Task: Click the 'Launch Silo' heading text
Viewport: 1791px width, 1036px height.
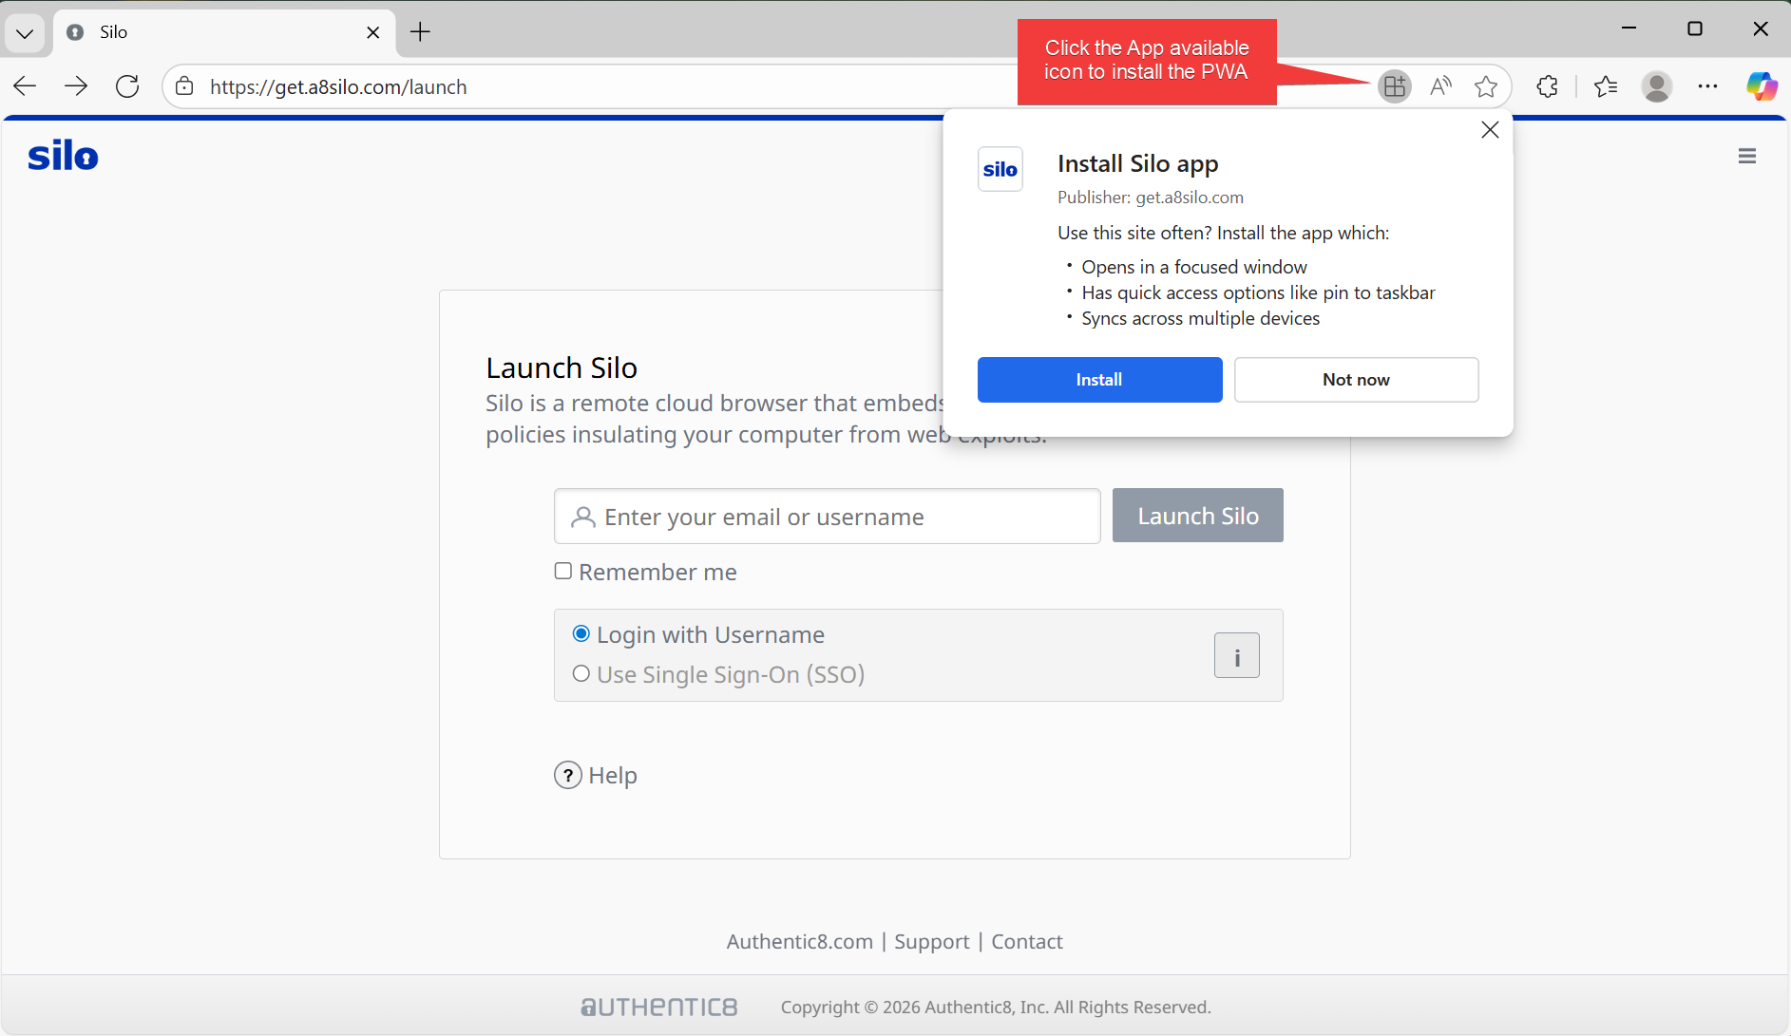Action: 562,367
